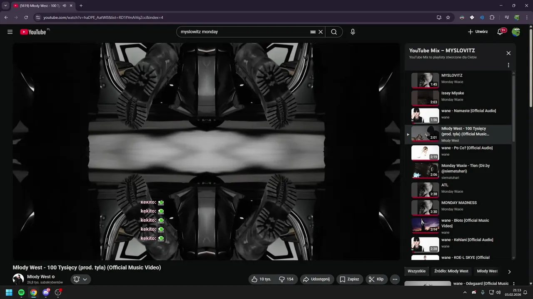Play wane - Namaste [Official Audio]
Viewport: 533px width, 299px height.
[458, 116]
